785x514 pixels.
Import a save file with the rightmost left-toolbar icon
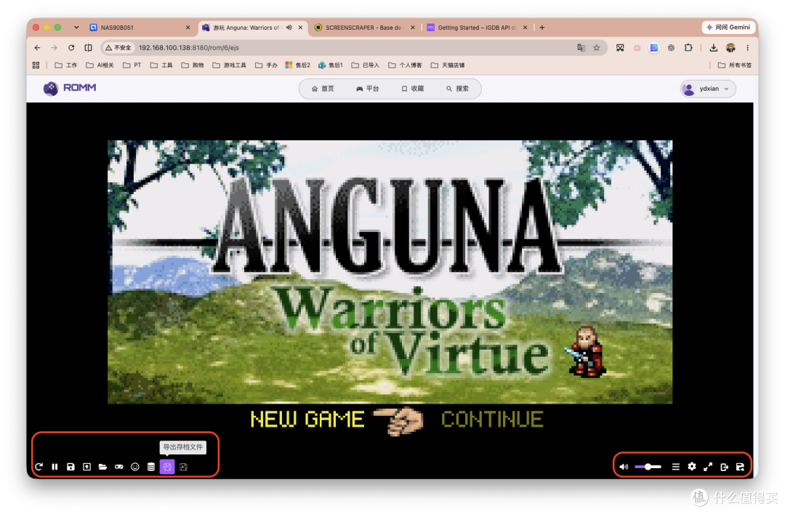183,467
